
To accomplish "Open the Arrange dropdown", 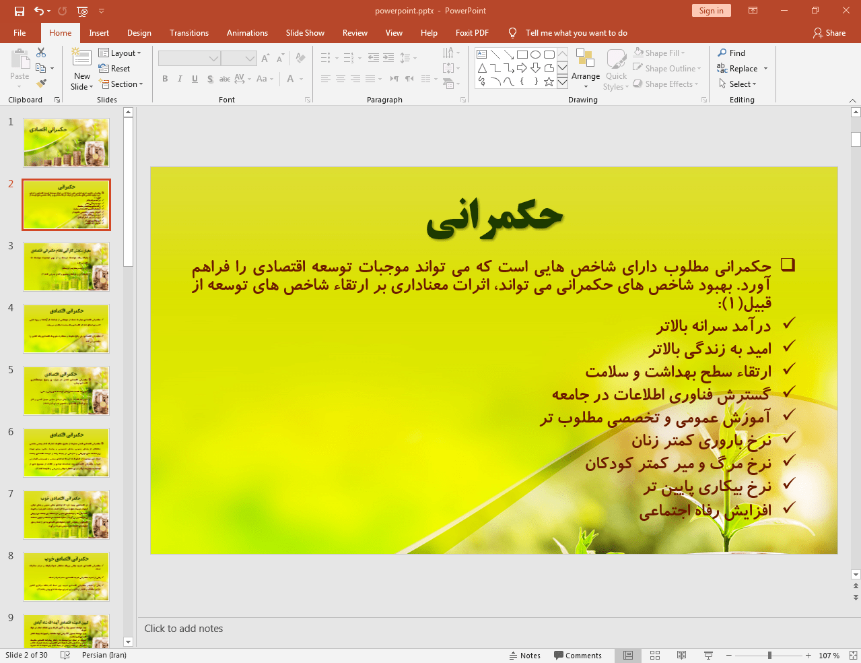I will 586,69.
